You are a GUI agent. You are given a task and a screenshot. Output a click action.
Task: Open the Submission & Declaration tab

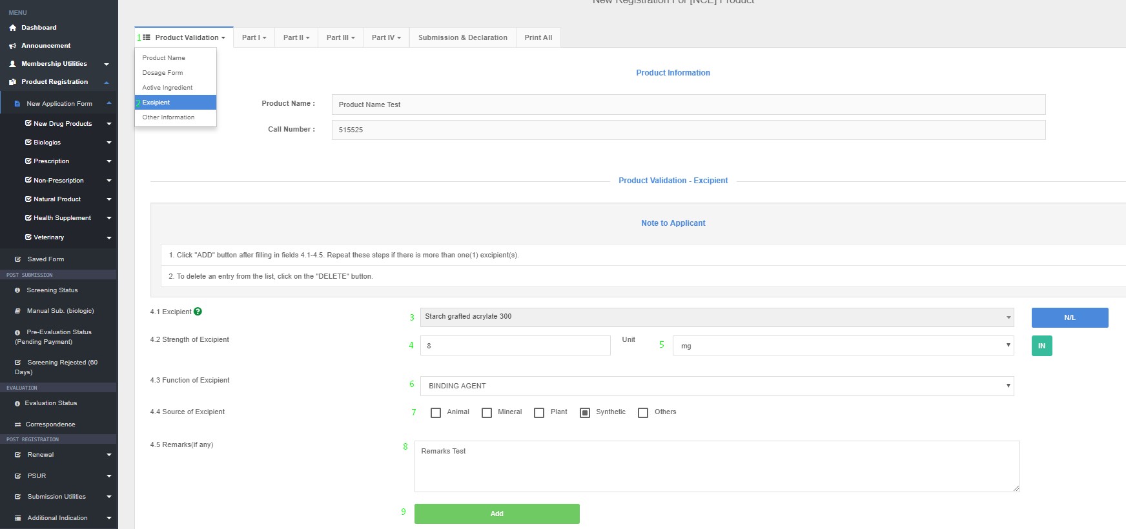point(462,37)
